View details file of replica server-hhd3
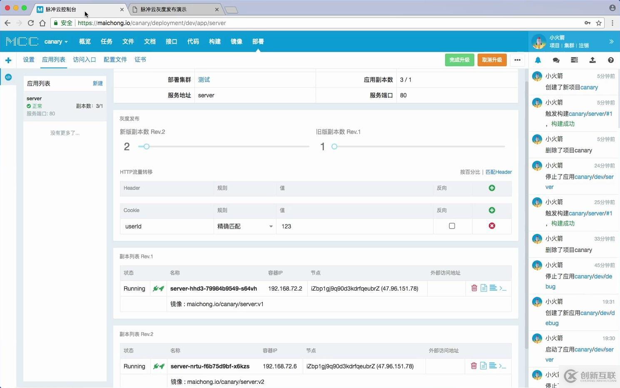The image size is (620, 388). (x=483, y=288)
